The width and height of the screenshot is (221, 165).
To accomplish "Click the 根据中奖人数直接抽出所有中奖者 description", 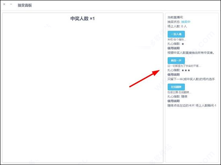I will click(191, 52).
